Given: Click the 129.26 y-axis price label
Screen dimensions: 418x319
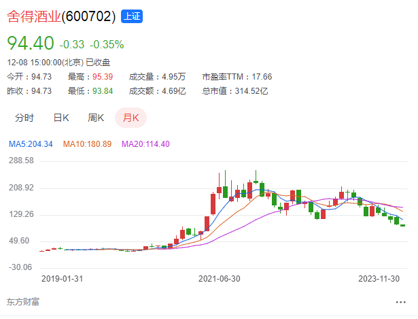Looking at the screenshot, I should (21, 214).
